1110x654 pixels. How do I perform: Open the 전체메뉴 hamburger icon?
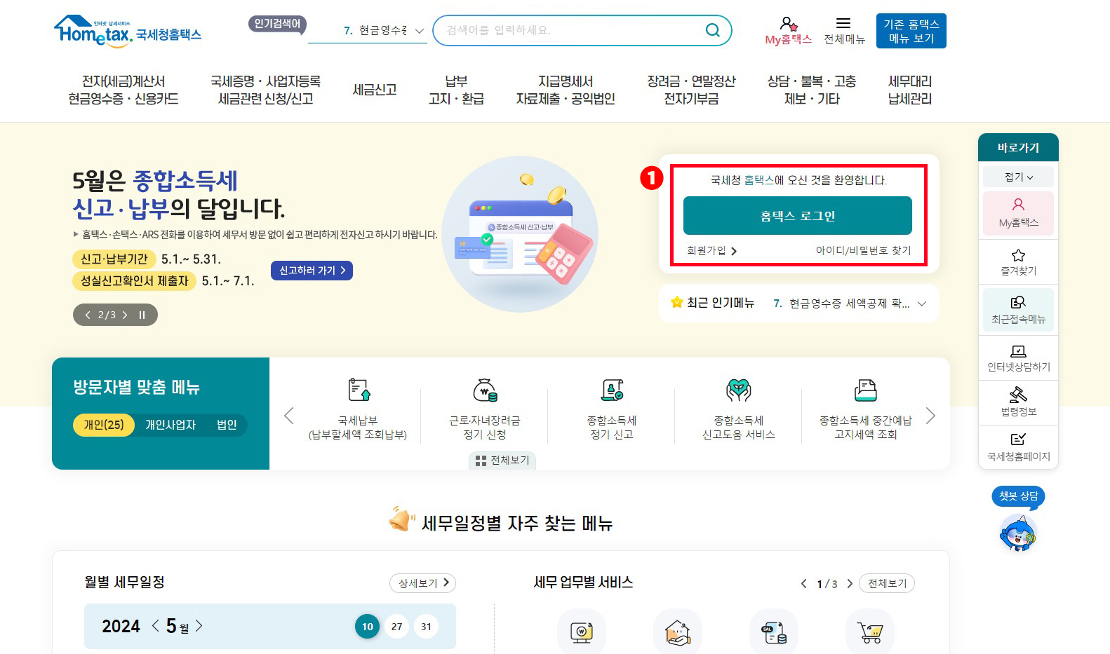[x=844, y=22]
